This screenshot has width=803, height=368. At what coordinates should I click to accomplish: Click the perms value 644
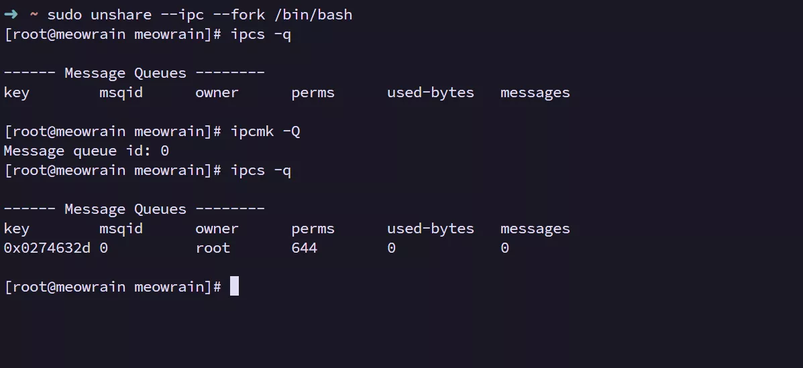point(304,248)
